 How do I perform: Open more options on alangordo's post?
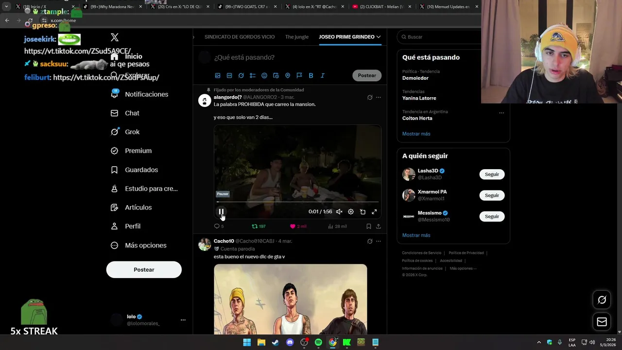379,97
